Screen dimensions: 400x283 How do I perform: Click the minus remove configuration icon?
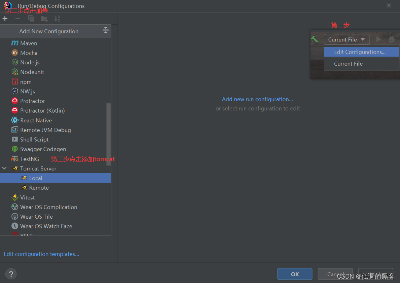point(18,19)
